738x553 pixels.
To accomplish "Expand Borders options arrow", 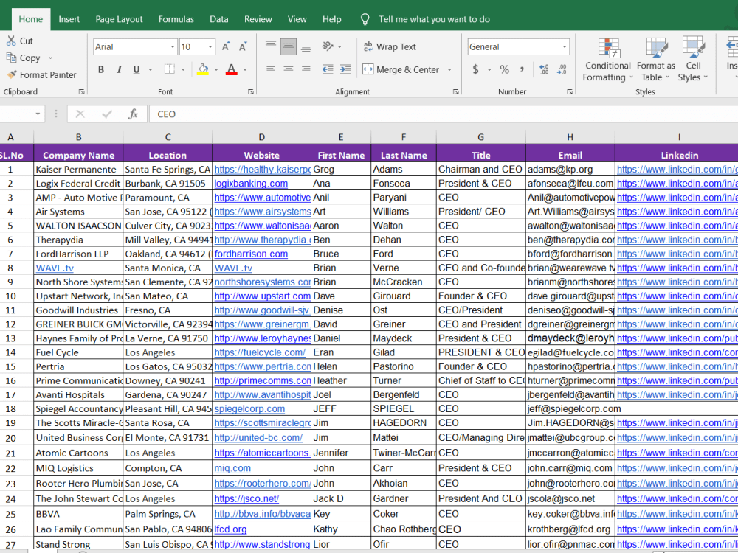I will 183,69.
